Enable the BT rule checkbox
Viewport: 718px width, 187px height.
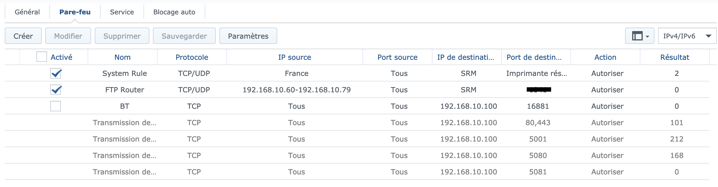[x=56, y=106]
